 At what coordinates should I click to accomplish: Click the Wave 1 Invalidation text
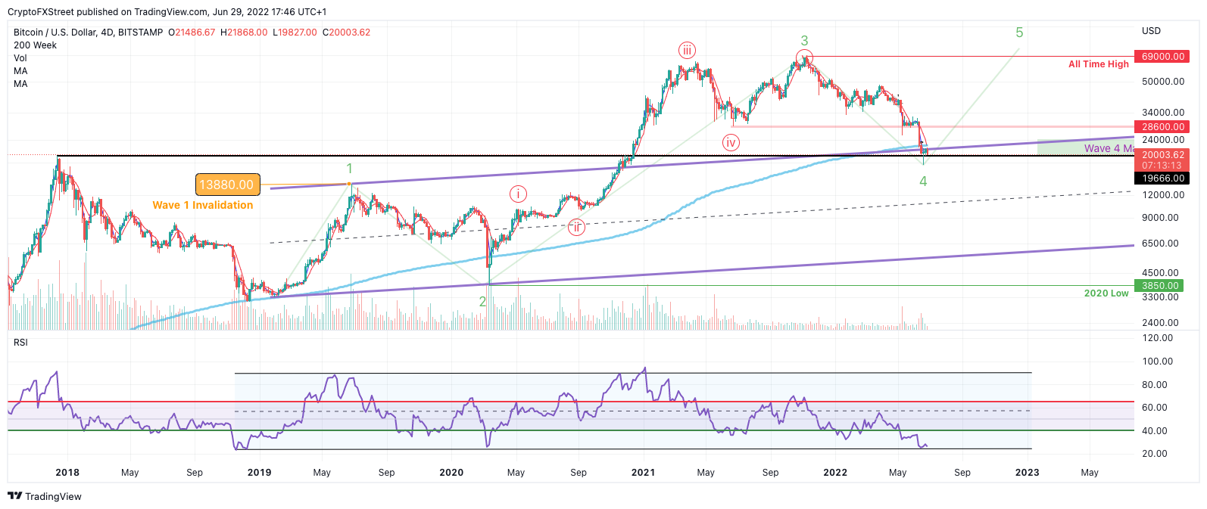pos(202,205)
